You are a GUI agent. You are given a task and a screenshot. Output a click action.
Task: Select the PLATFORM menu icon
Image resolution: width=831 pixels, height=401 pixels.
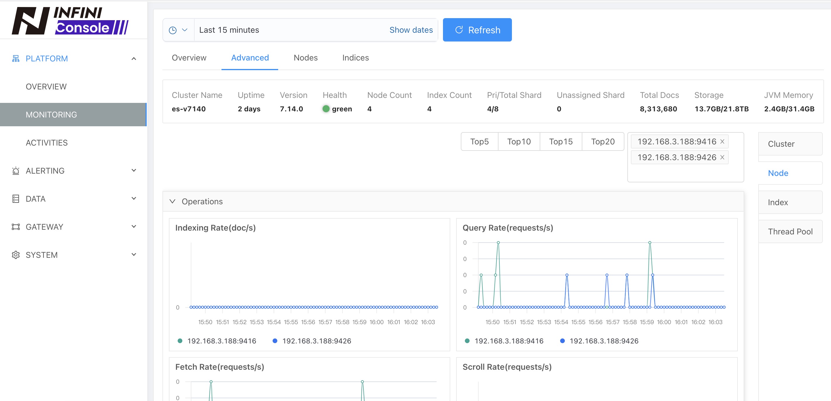pyautogui.click(x=15, y=58)
